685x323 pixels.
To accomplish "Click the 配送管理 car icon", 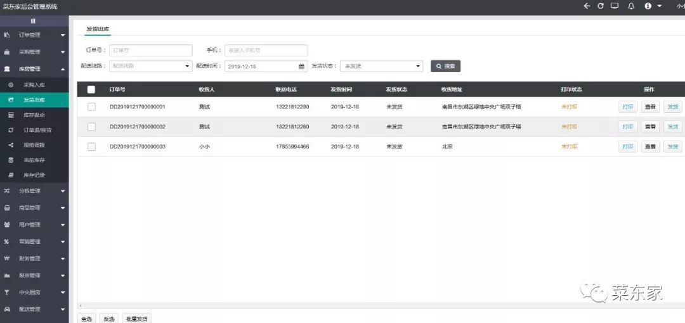I will [7, 309].
